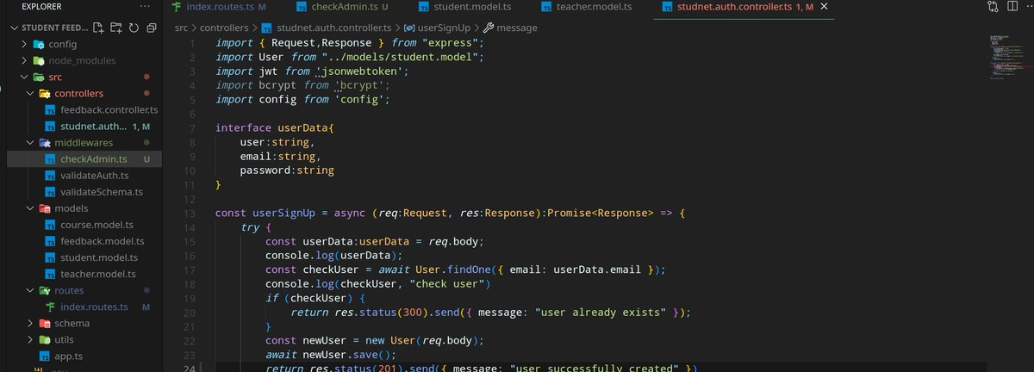Click the controllers breadcrumb segment

pos(225,28)
